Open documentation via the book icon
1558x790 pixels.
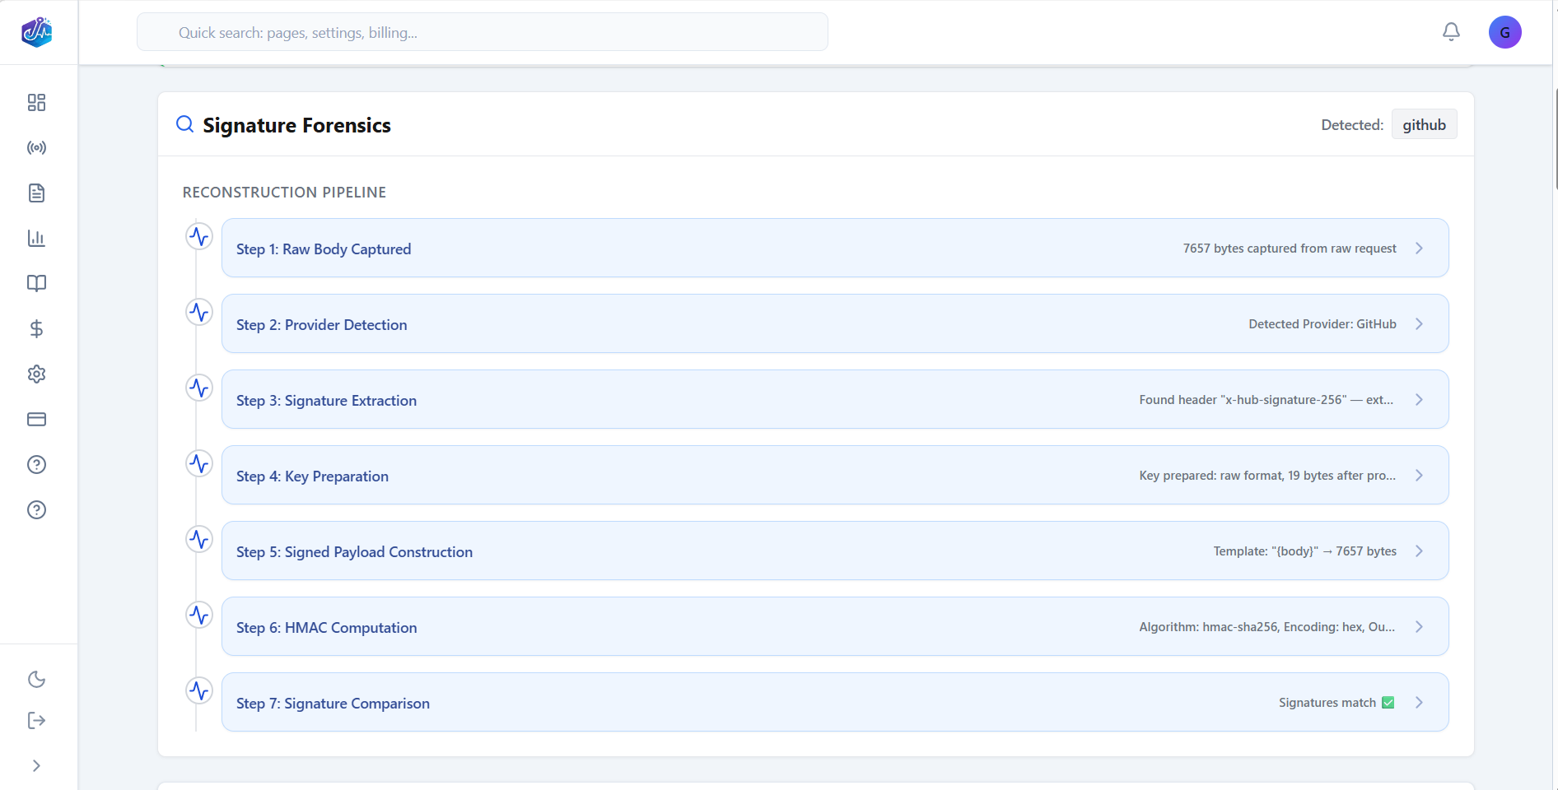[36, 283]
